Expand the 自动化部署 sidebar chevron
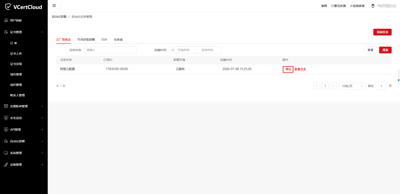This screenshot has height=194, width=400. (42, 141)
